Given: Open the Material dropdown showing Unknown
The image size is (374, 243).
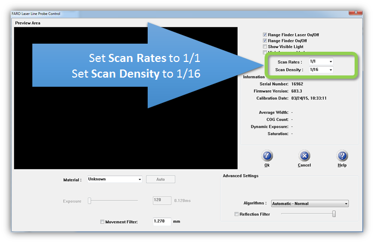Looking at the screenshot, I should pos(140,179).
